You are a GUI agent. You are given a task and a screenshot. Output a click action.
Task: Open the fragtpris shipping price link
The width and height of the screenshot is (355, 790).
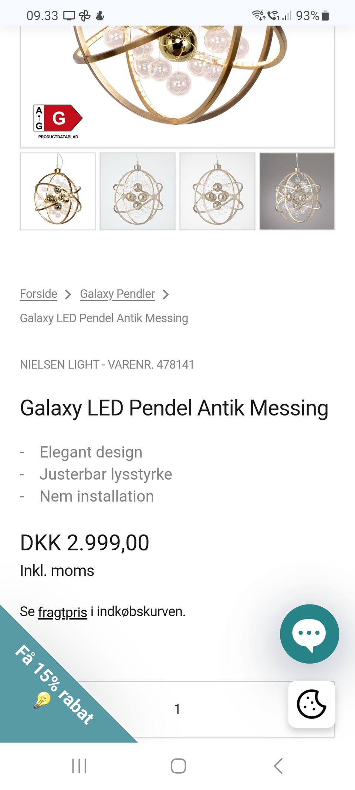(62, 612)
